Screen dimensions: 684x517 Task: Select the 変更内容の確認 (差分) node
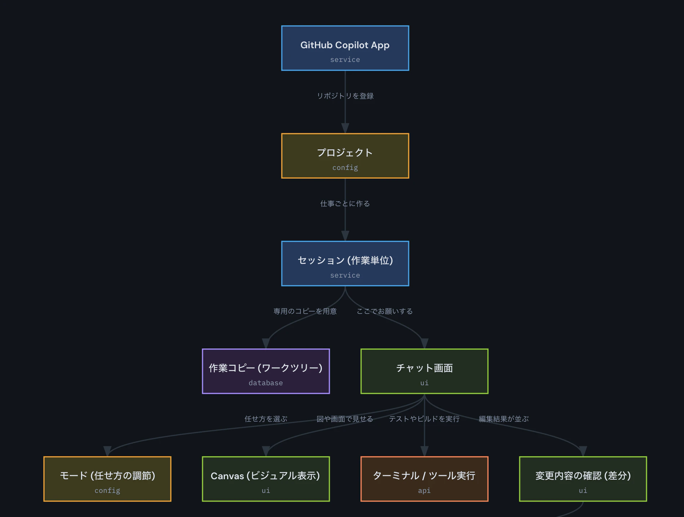583,479
